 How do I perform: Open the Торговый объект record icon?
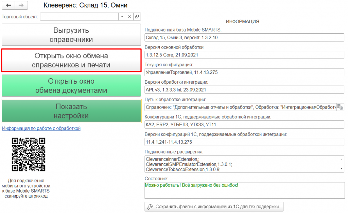tap(137, 17)
